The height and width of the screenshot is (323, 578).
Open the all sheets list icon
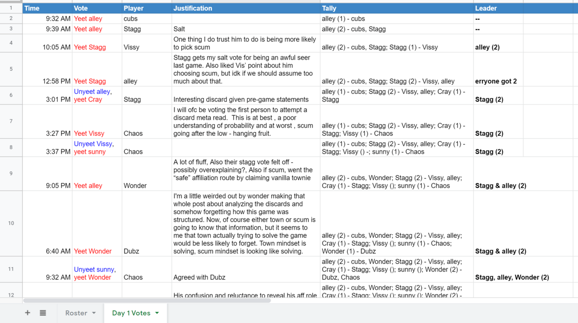(x=43, y=313)
